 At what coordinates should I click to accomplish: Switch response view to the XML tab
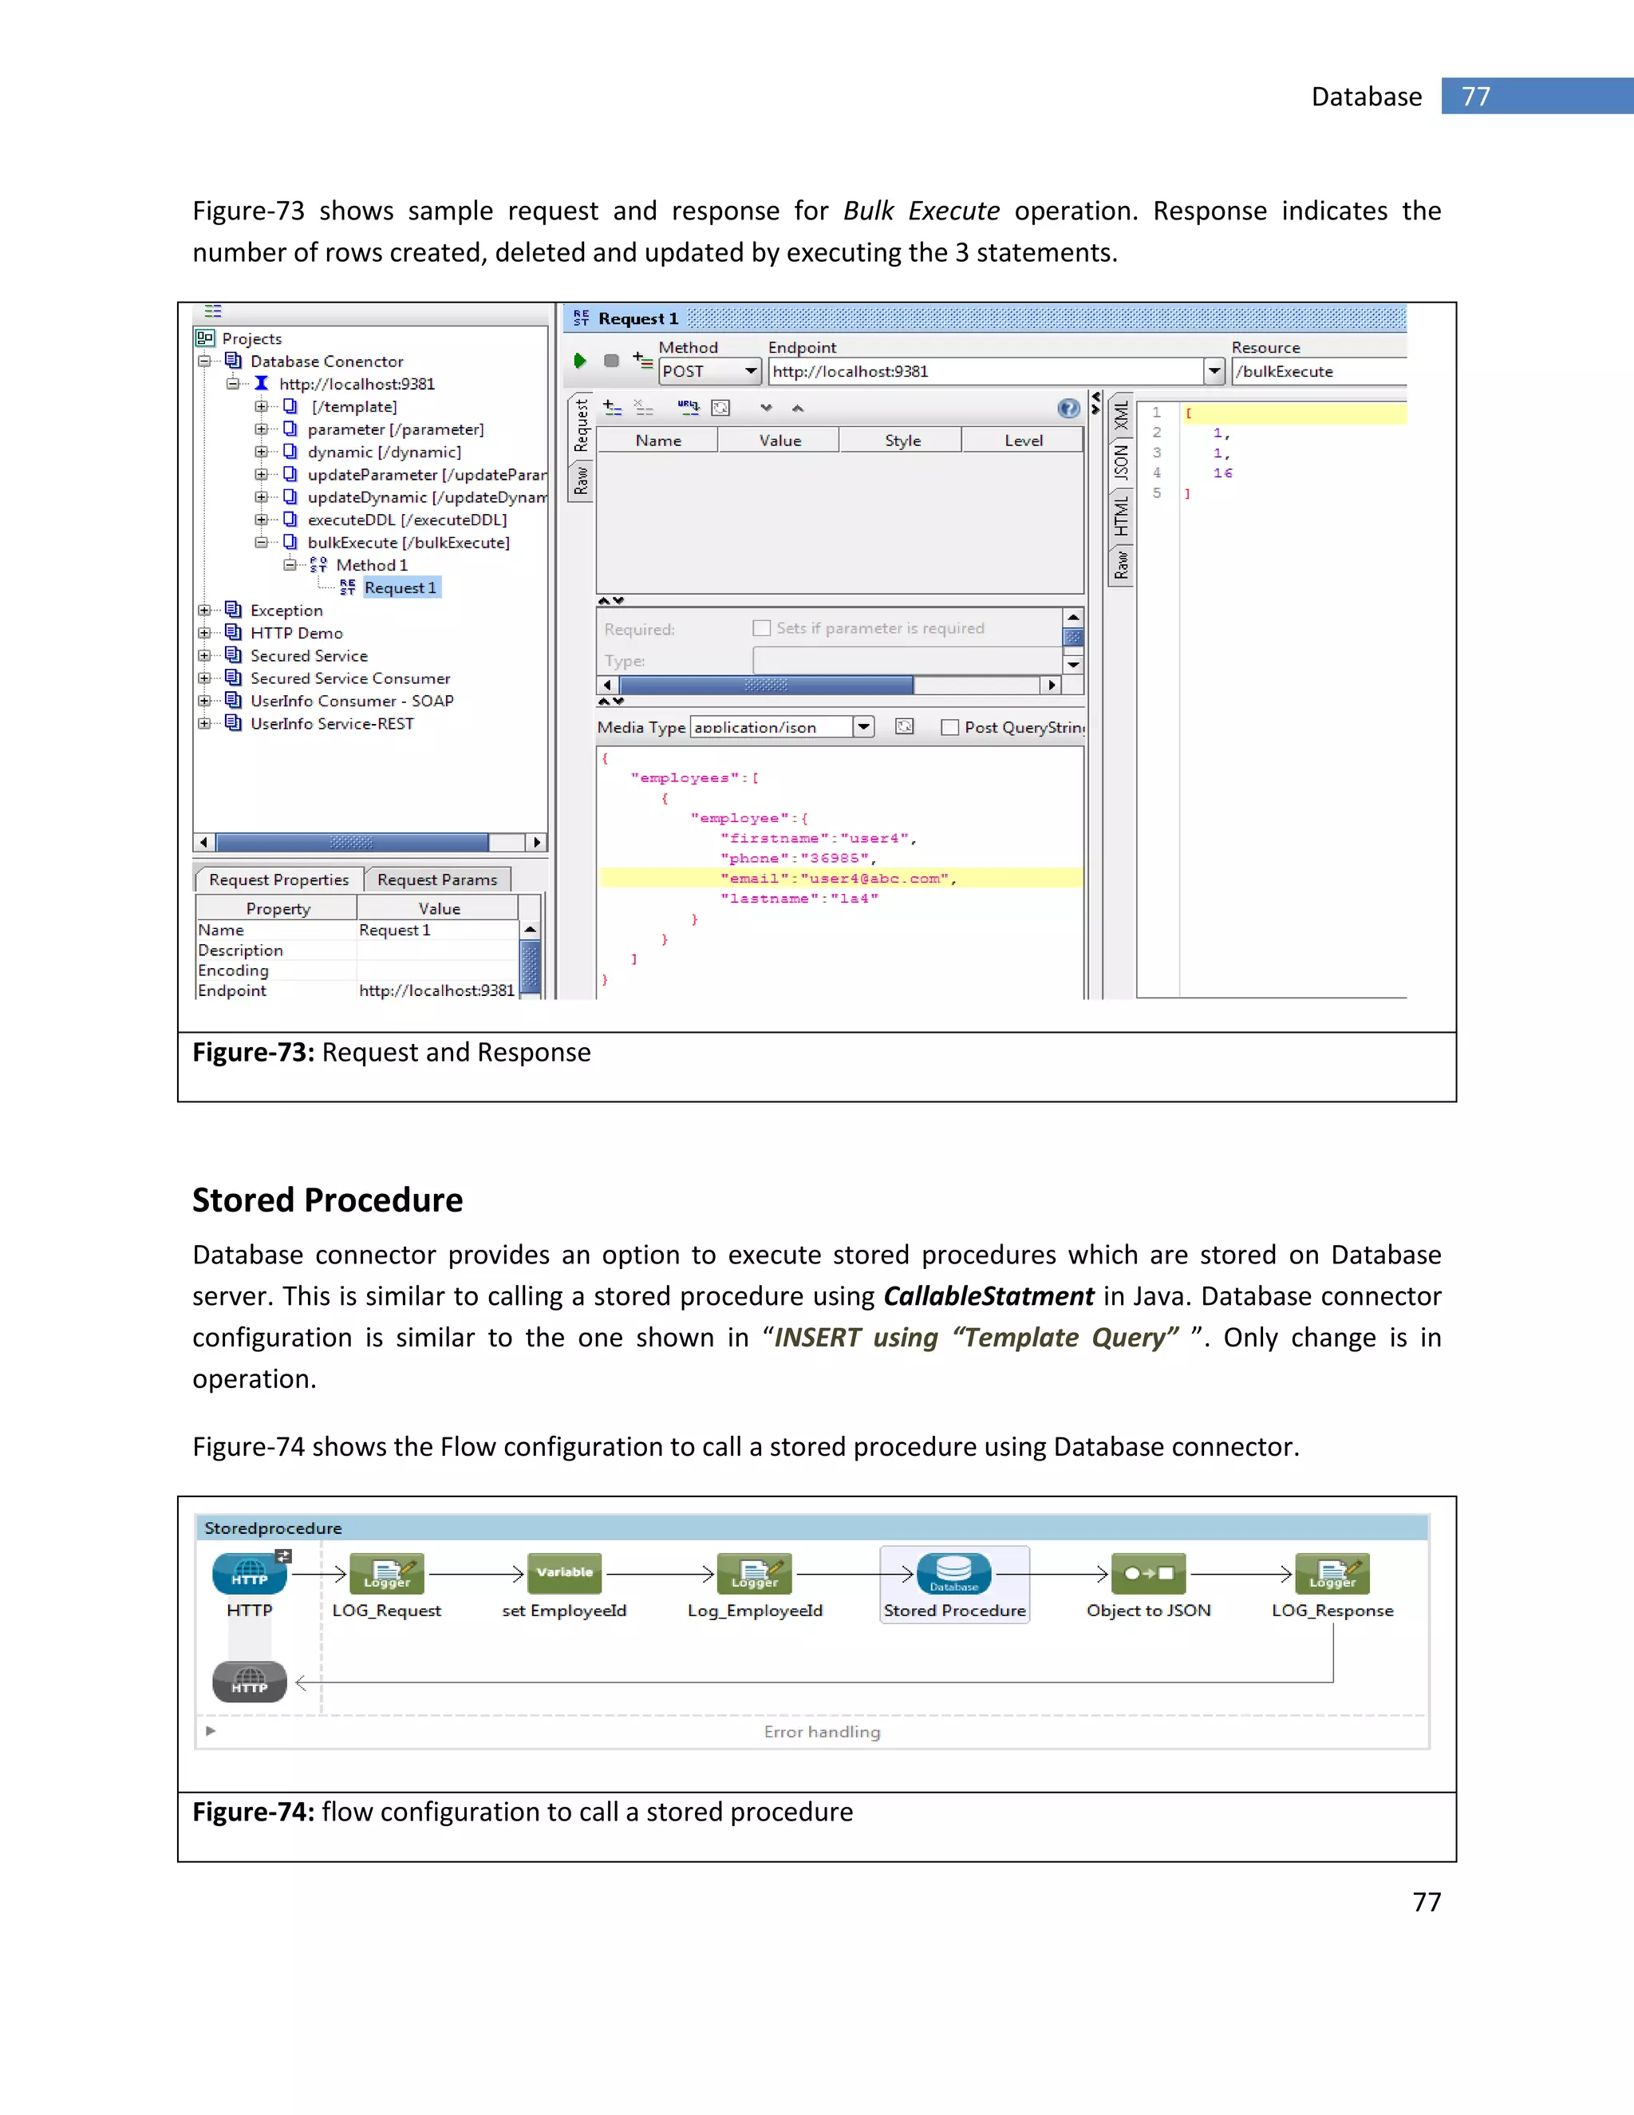(x=1121, y=416)
